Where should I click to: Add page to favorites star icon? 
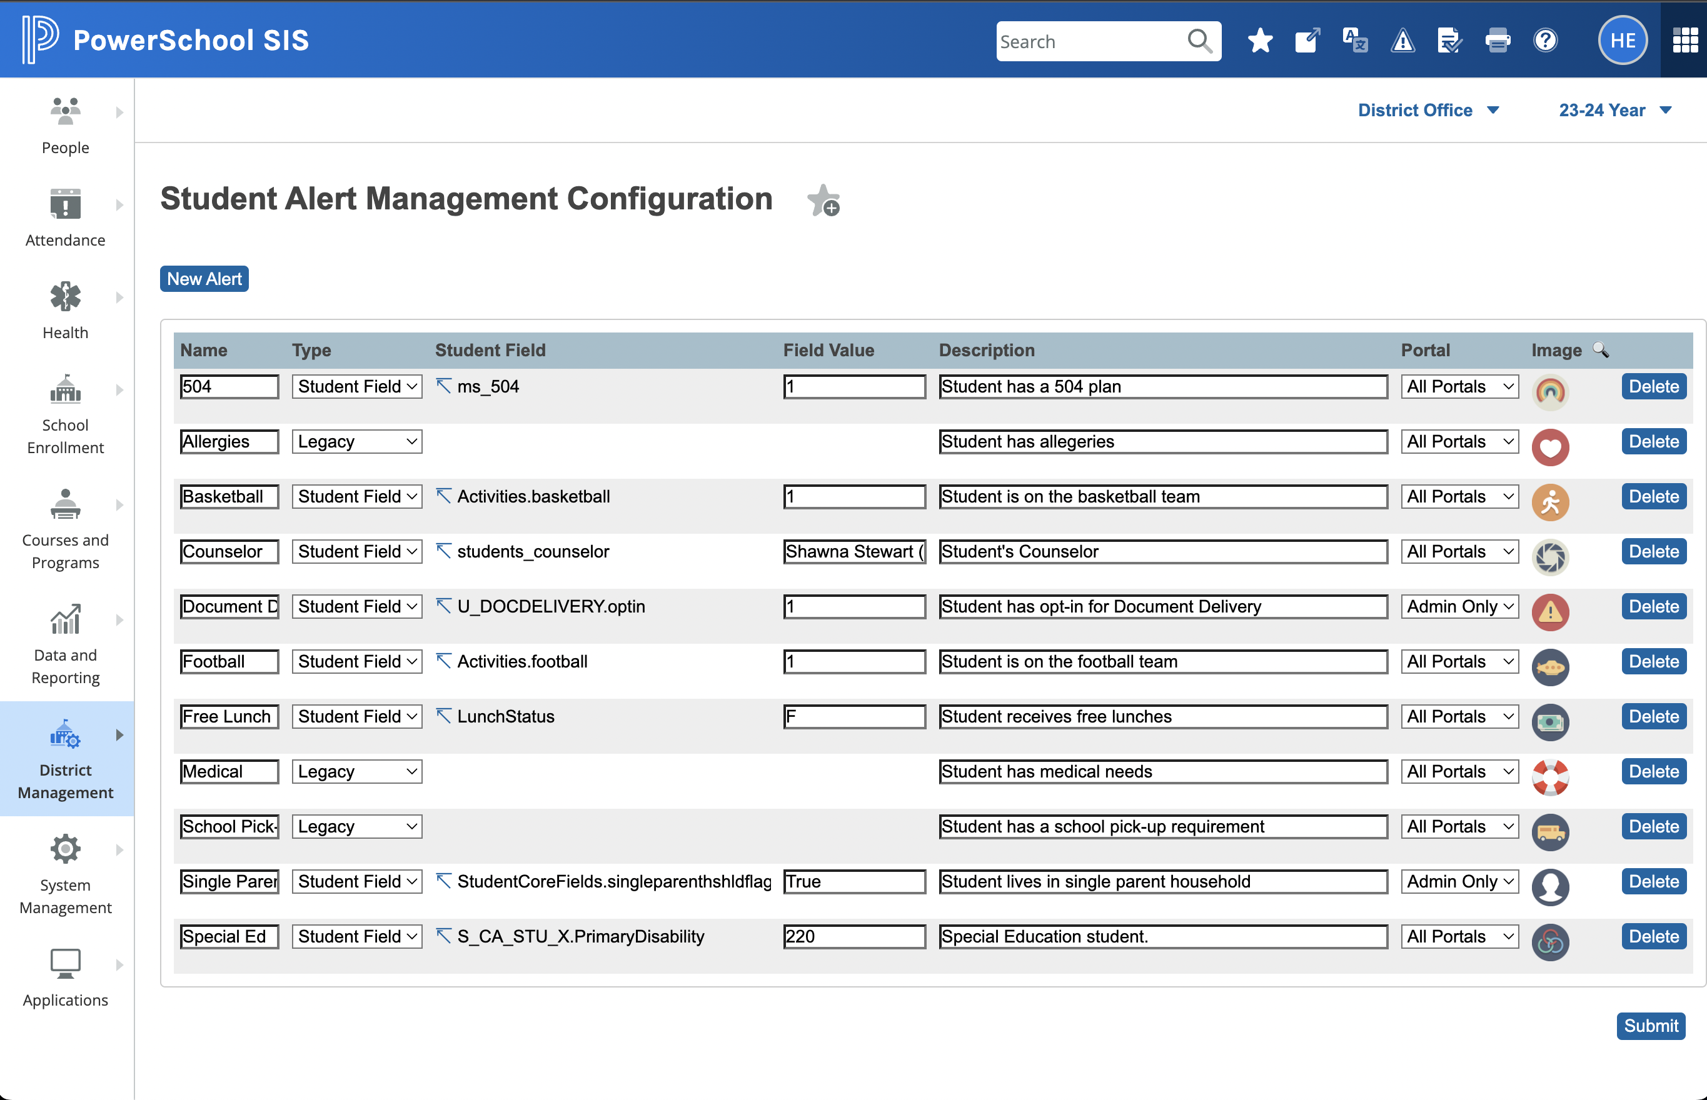[824, 200]
